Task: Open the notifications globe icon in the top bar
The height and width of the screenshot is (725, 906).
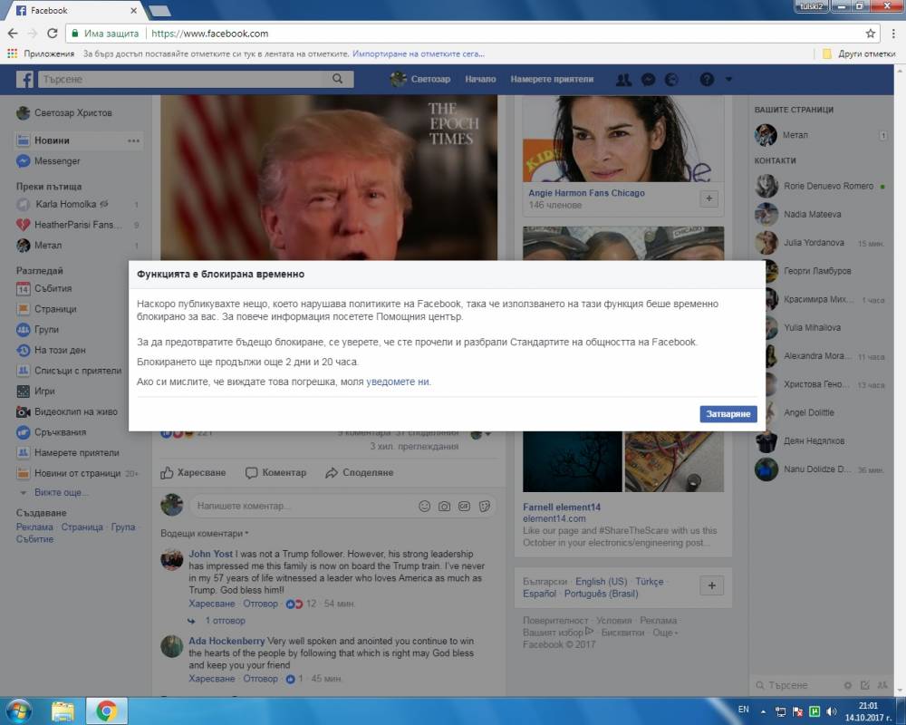Action: (x=671, y=79)
